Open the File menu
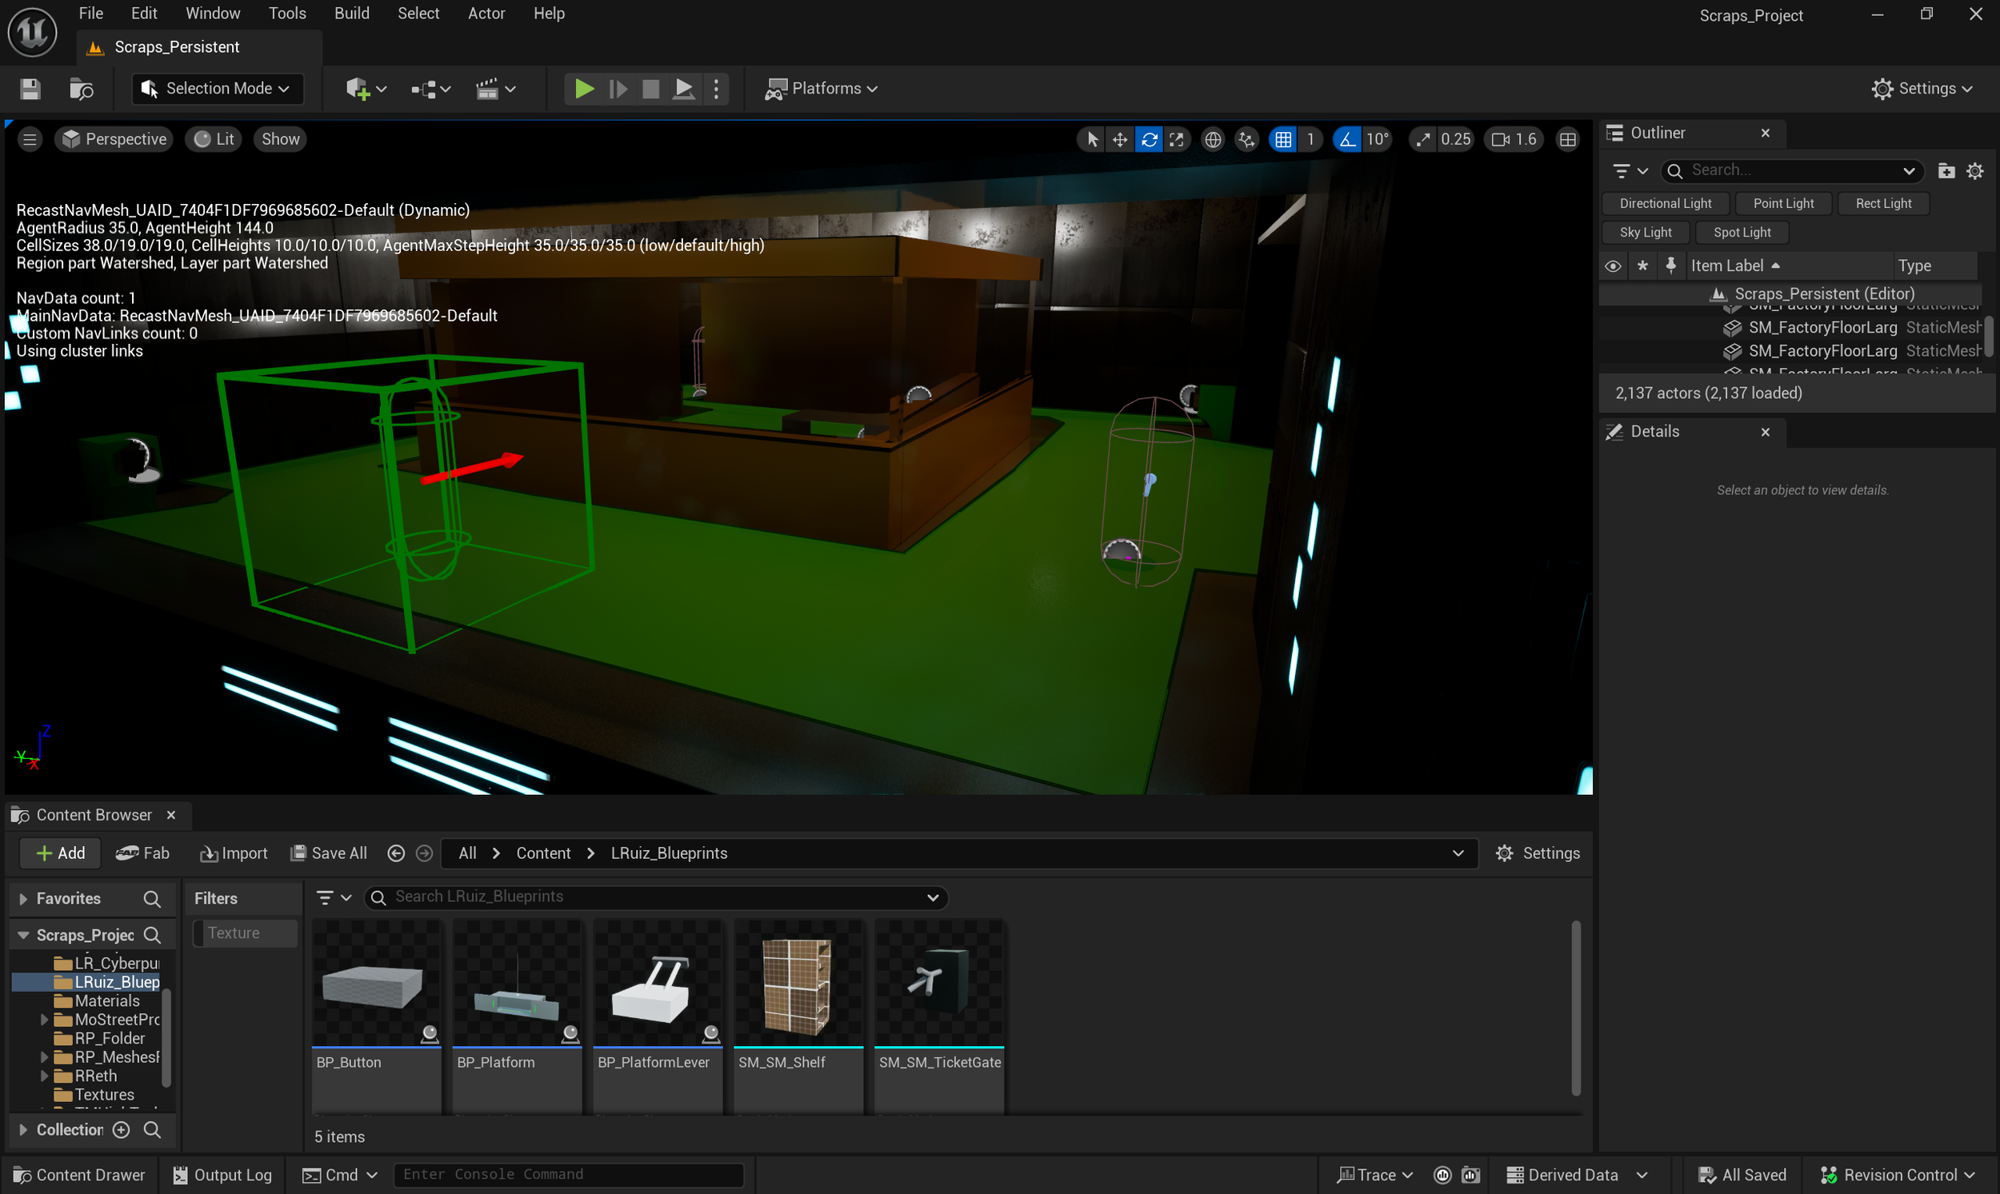 (x=91, y=14)
